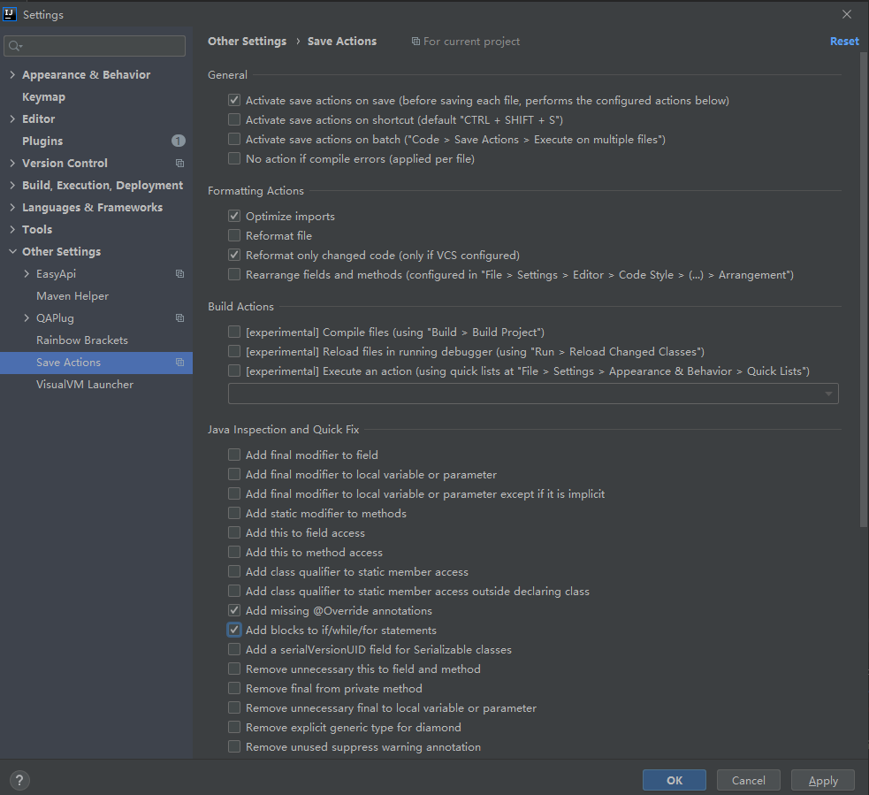Click the search magnifier icon in settings
The height and width of the screenshot is (795, 869).
(15, 46)
